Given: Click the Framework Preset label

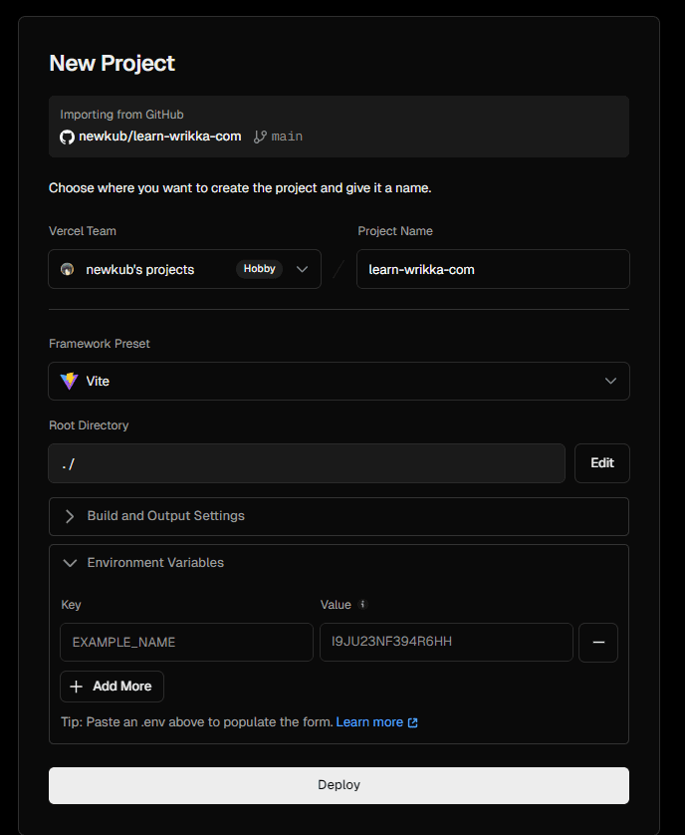Looking at the screenshot, I should coord(100,344).
